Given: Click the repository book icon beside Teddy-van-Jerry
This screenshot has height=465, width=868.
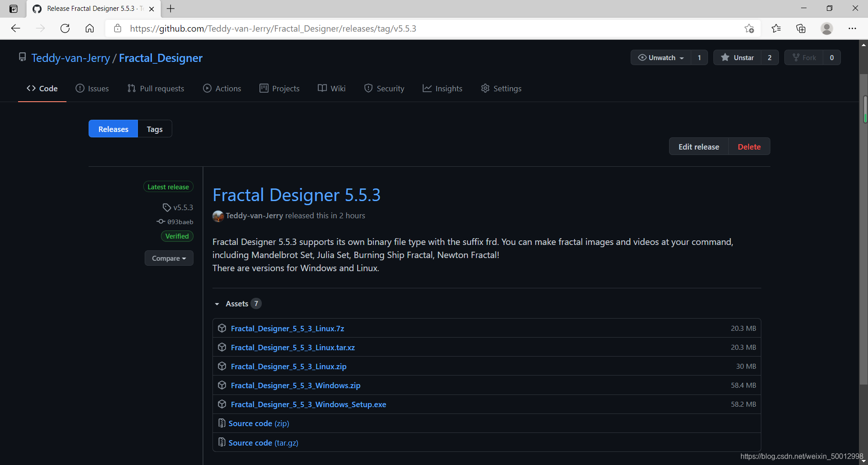Looking at the screenshot, I should 22,57.
